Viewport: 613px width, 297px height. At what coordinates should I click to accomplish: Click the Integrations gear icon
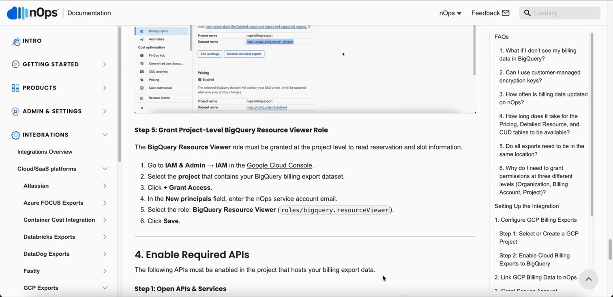(15, 135)
